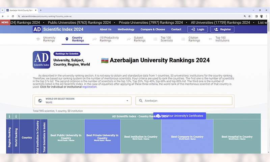Viewport: 270px width, 162px height.
Task: Click the browser forward arrow
Action: pyautogui.click(x=8, y=16)
